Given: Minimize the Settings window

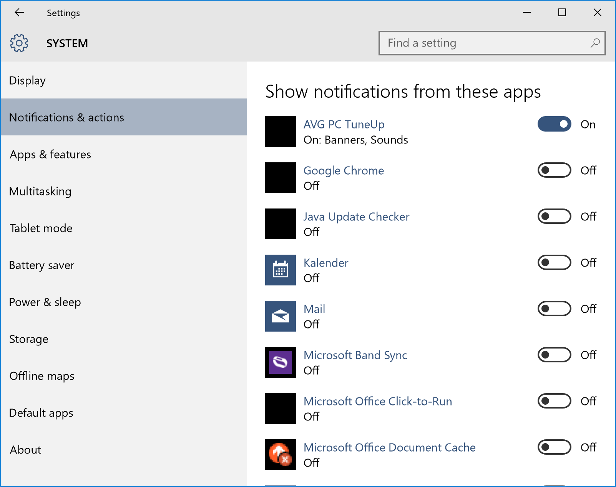Looking at the screenshot, I should pyautogui.click(x=527, y=13).
